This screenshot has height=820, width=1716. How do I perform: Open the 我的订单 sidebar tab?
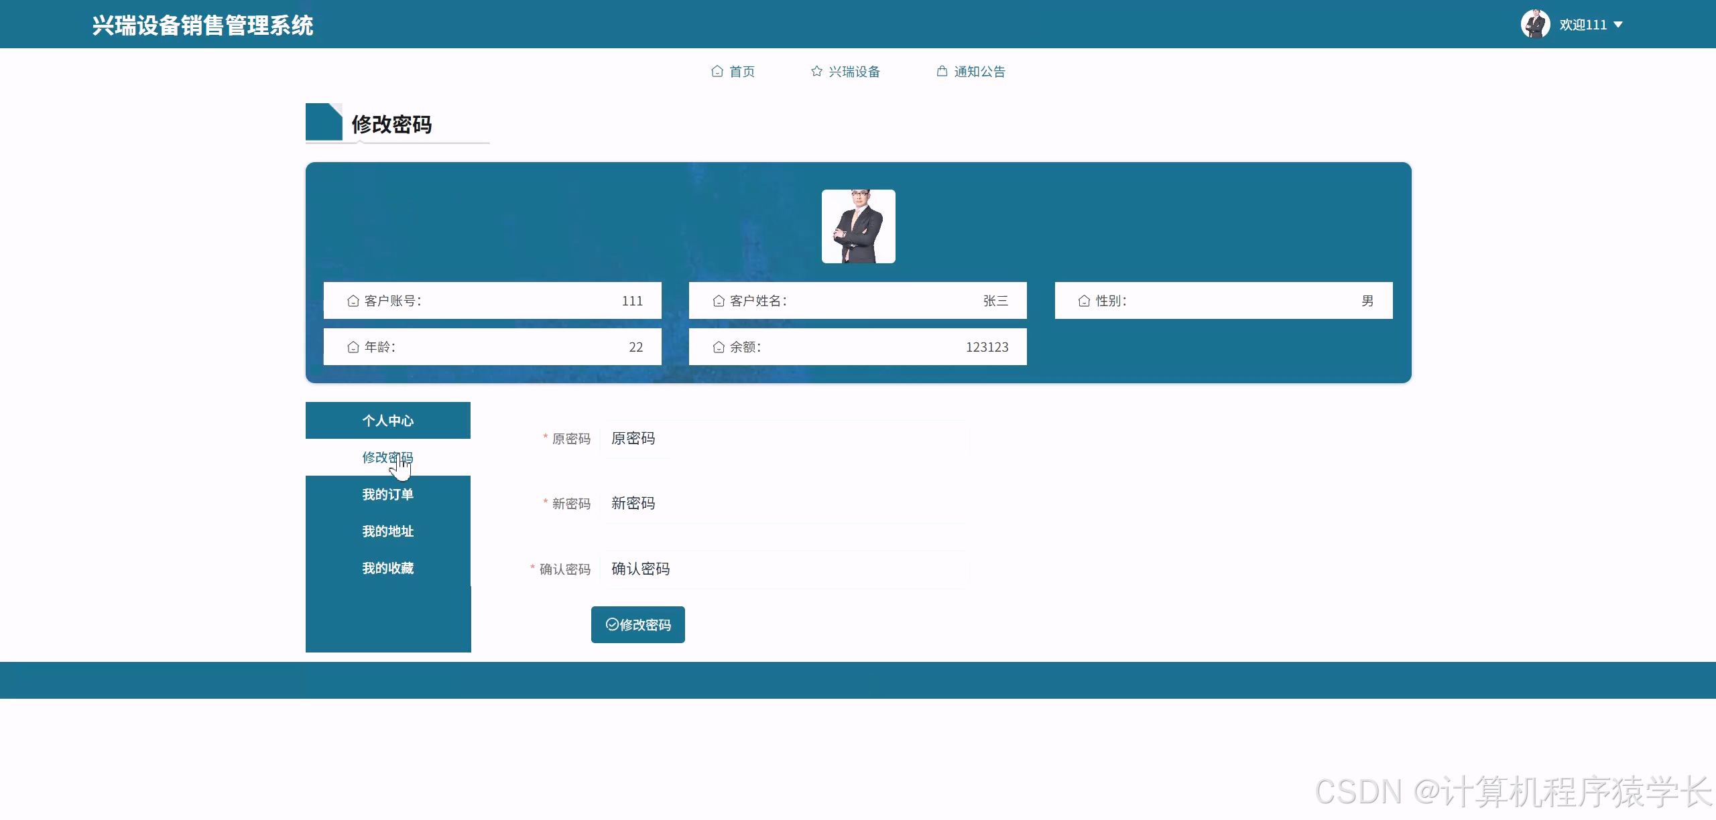[388, 494]
